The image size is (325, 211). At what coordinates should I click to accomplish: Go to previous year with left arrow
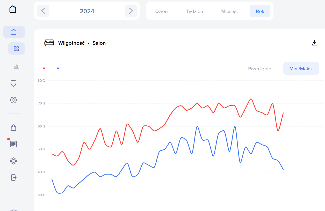tap(43, 11)
